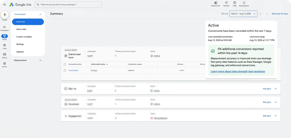Click the Create plus button
Screen dimensions: 291x138
click(5, 15)
